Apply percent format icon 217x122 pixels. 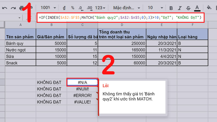point(72,8)
